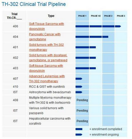Open Advanced Leukemias with TH-302 link
132x139 pixels.
(x=47, y=79)
